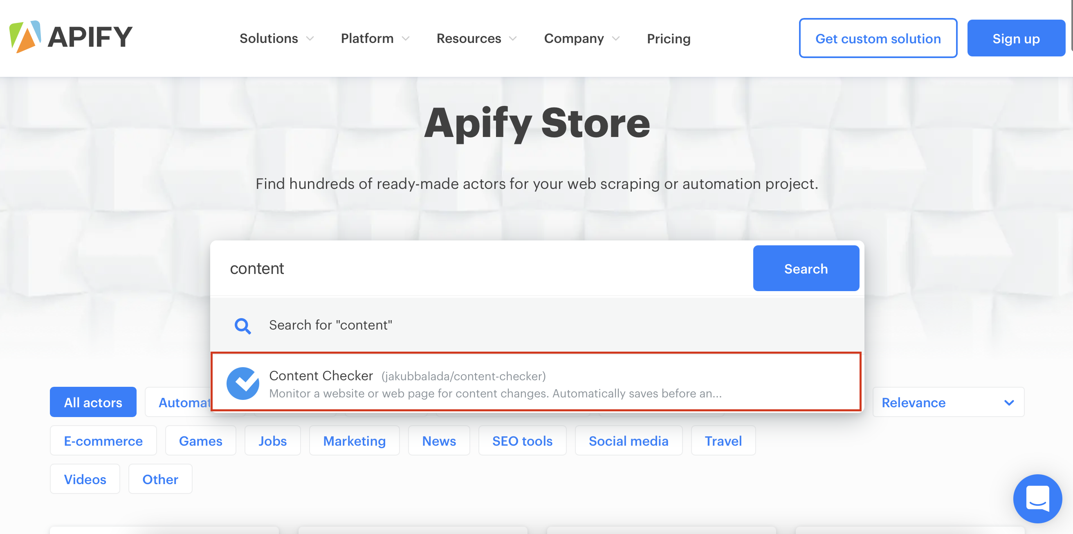
Task: Open the Intercom chat bubble
Action: 1037,498
